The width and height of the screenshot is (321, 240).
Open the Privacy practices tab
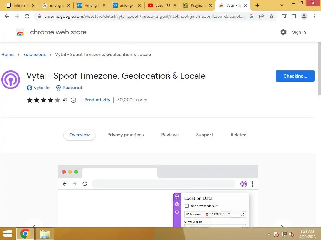(x=125, y=135)
